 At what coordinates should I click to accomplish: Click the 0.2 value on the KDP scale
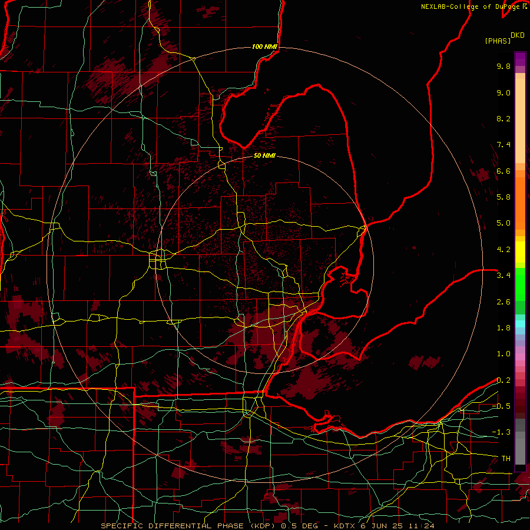coord(503,380)
